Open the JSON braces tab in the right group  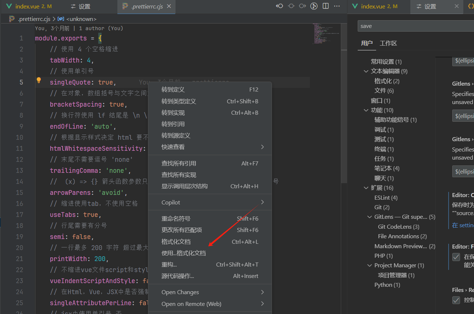coord(470,6)
